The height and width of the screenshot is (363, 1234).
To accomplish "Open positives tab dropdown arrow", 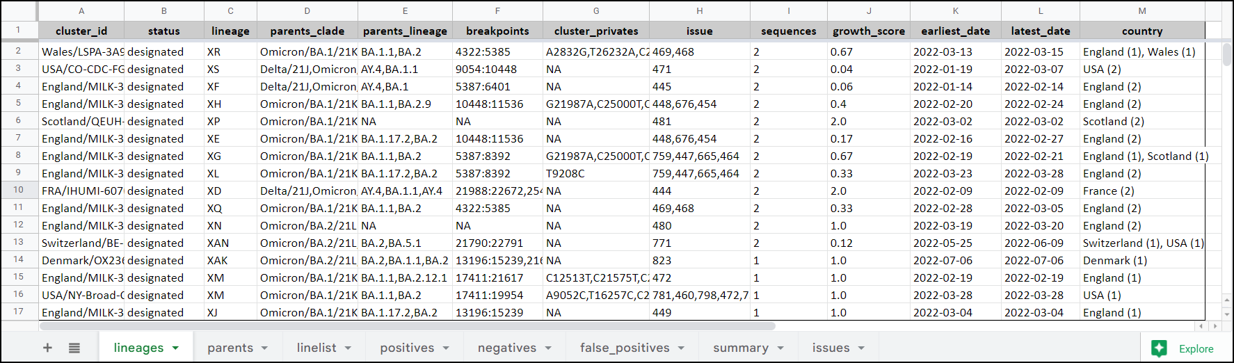I will pos(446,348).
